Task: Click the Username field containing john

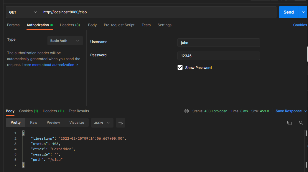Action: pos(218,43)
